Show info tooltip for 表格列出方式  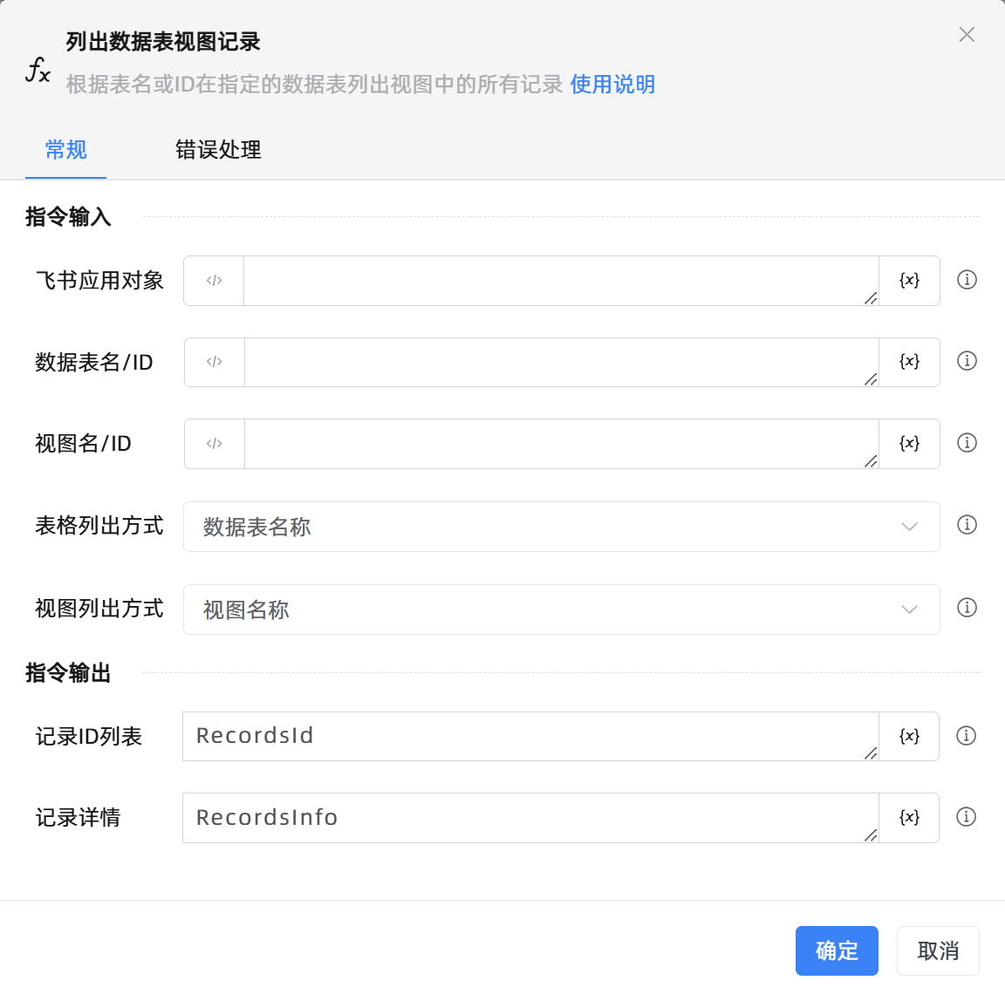coord(967,525)
